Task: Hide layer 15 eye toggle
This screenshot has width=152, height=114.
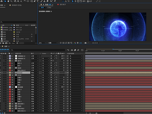Action: pos(1,87)
